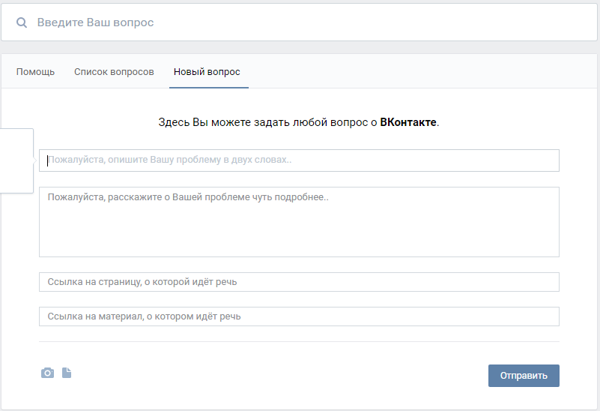This screenshot has height=411, width=600.
Task: Click gray strip below the search bar
Action: [300, 47]
